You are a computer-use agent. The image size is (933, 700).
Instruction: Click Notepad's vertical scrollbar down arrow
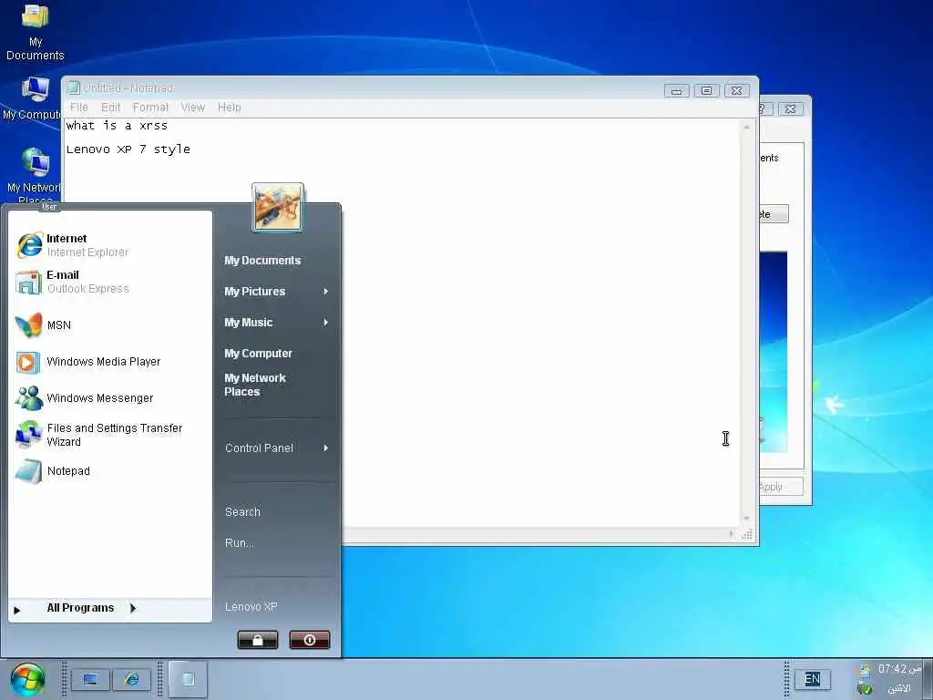tap(746, 519)
